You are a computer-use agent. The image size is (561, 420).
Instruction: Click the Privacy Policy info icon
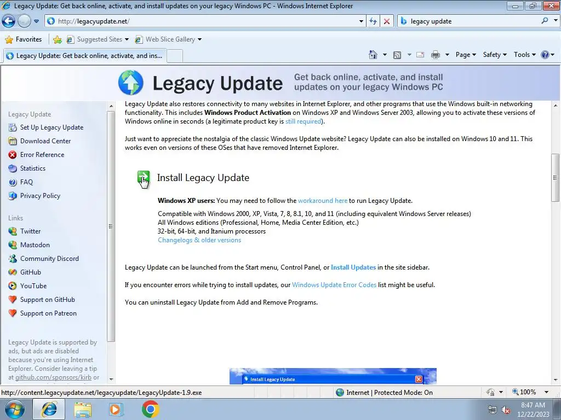tap(13, 196)
